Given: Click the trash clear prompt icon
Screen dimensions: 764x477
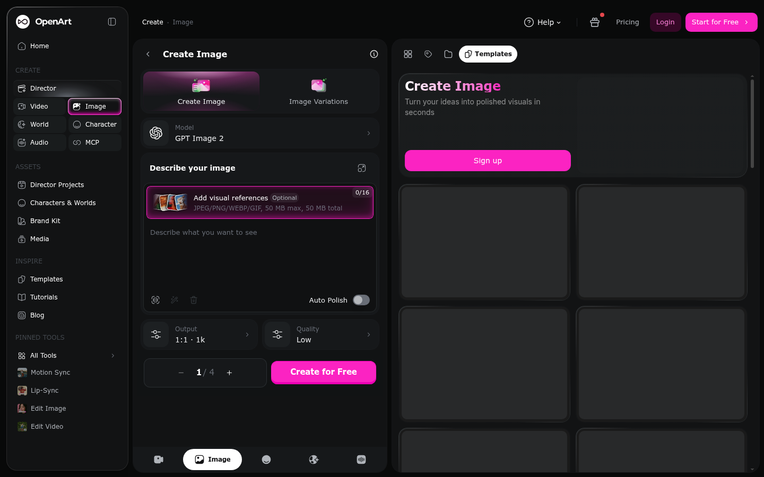Looking at the screenshot, I should click(194, 300).
